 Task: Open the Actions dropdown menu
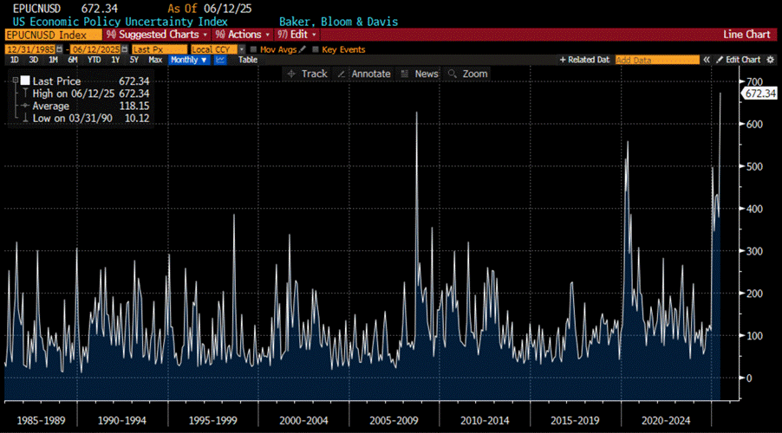(x=243, y=35)
